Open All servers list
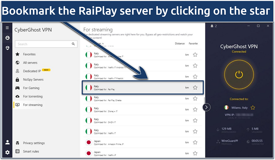This screenshot has width=275, height=160. coord(30,63)
